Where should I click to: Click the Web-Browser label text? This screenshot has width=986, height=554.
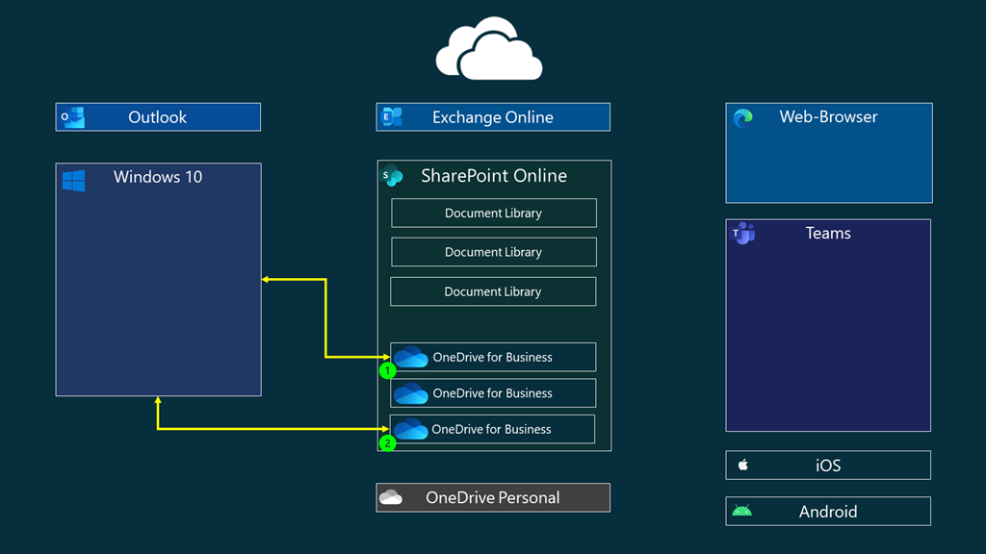[828, 117]
